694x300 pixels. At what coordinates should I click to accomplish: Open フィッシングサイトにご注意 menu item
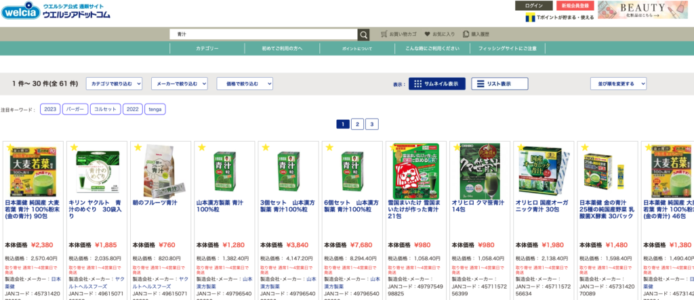507,49
